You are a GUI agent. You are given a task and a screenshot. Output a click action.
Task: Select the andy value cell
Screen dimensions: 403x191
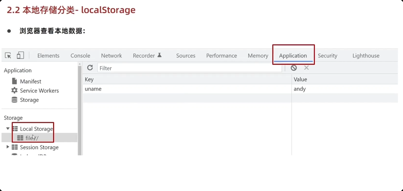pos(345,89)
